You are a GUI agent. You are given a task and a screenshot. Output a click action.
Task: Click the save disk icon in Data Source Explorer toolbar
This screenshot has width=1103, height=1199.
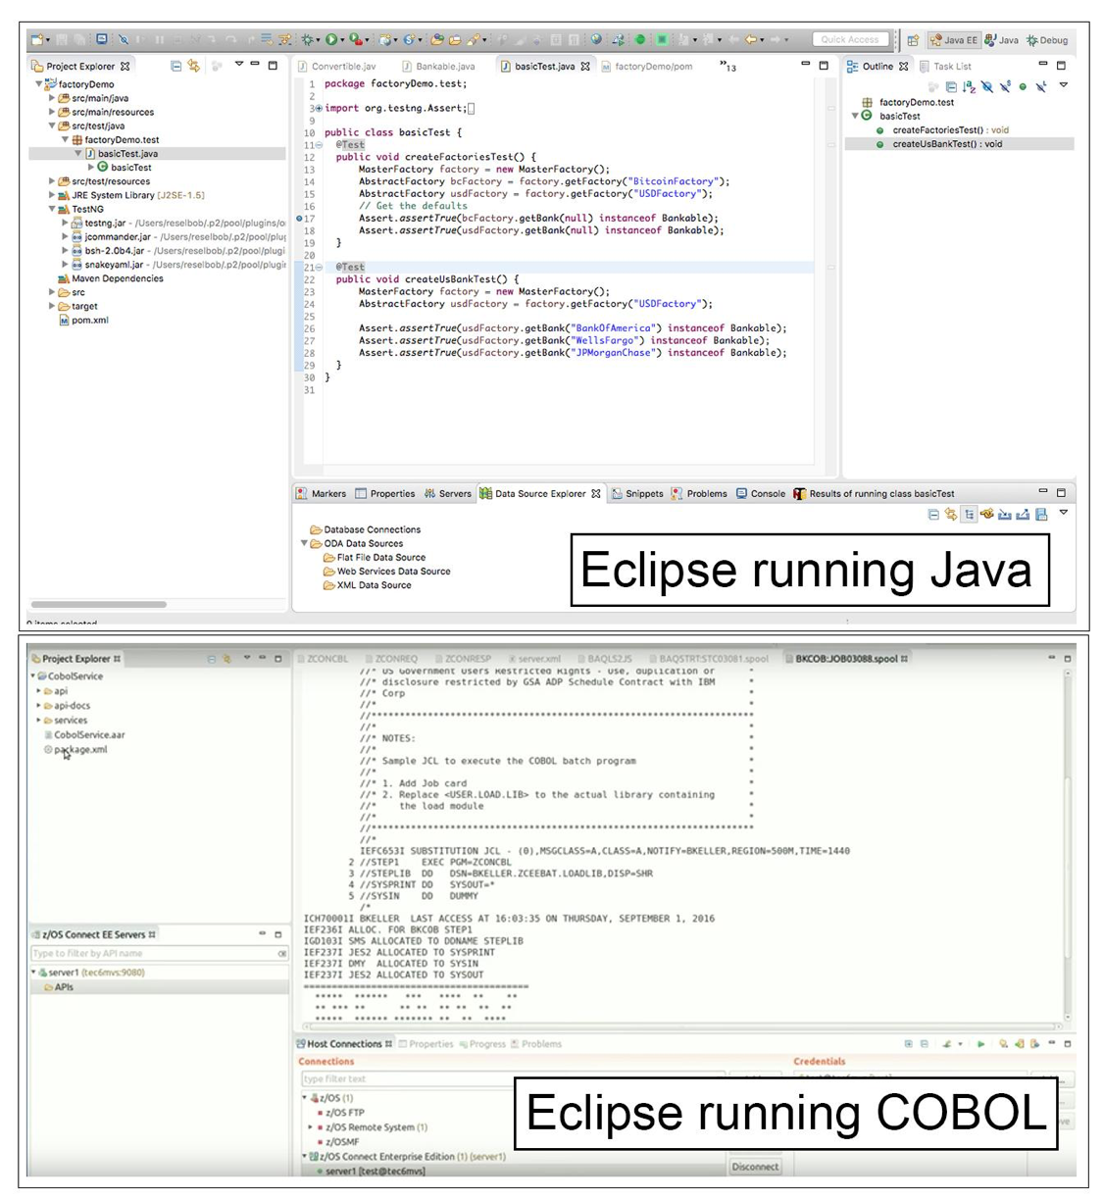(x=1041, y=515)
